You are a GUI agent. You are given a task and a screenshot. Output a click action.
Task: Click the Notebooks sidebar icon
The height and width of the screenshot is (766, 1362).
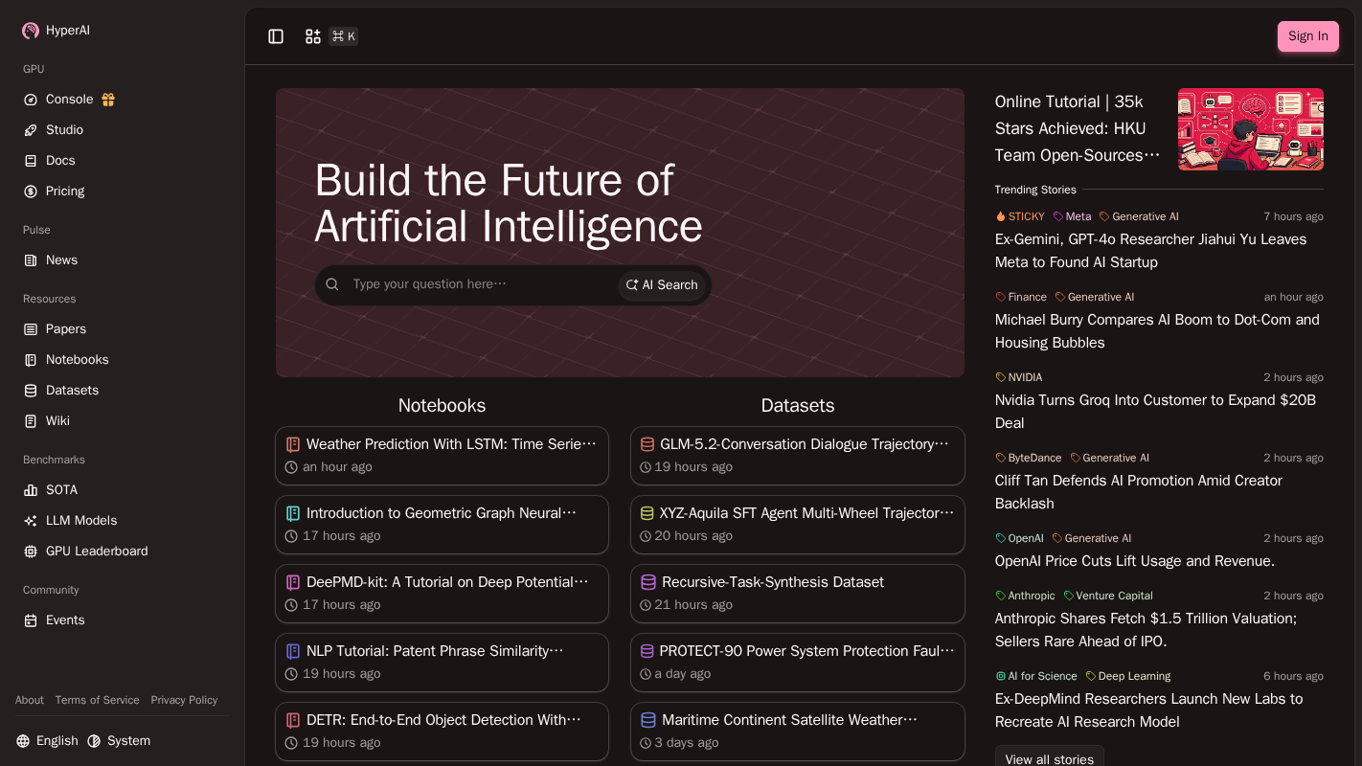[31, 360]
